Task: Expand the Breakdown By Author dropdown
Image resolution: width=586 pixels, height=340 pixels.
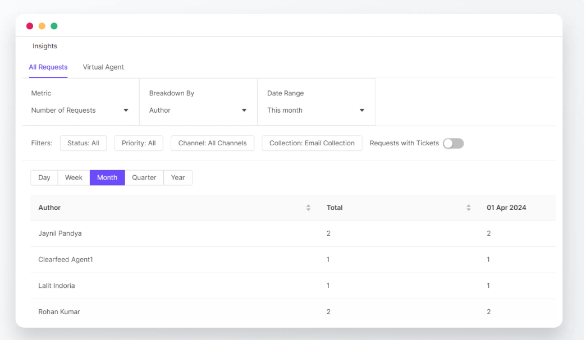Action: click(x=198, y=110)
